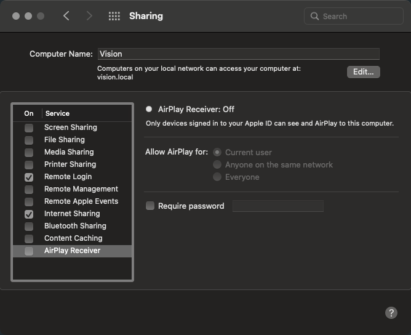Viewport: 411px width, 335px height.
Task: Choose the Everyone radio option
Action: coord(217,177)
